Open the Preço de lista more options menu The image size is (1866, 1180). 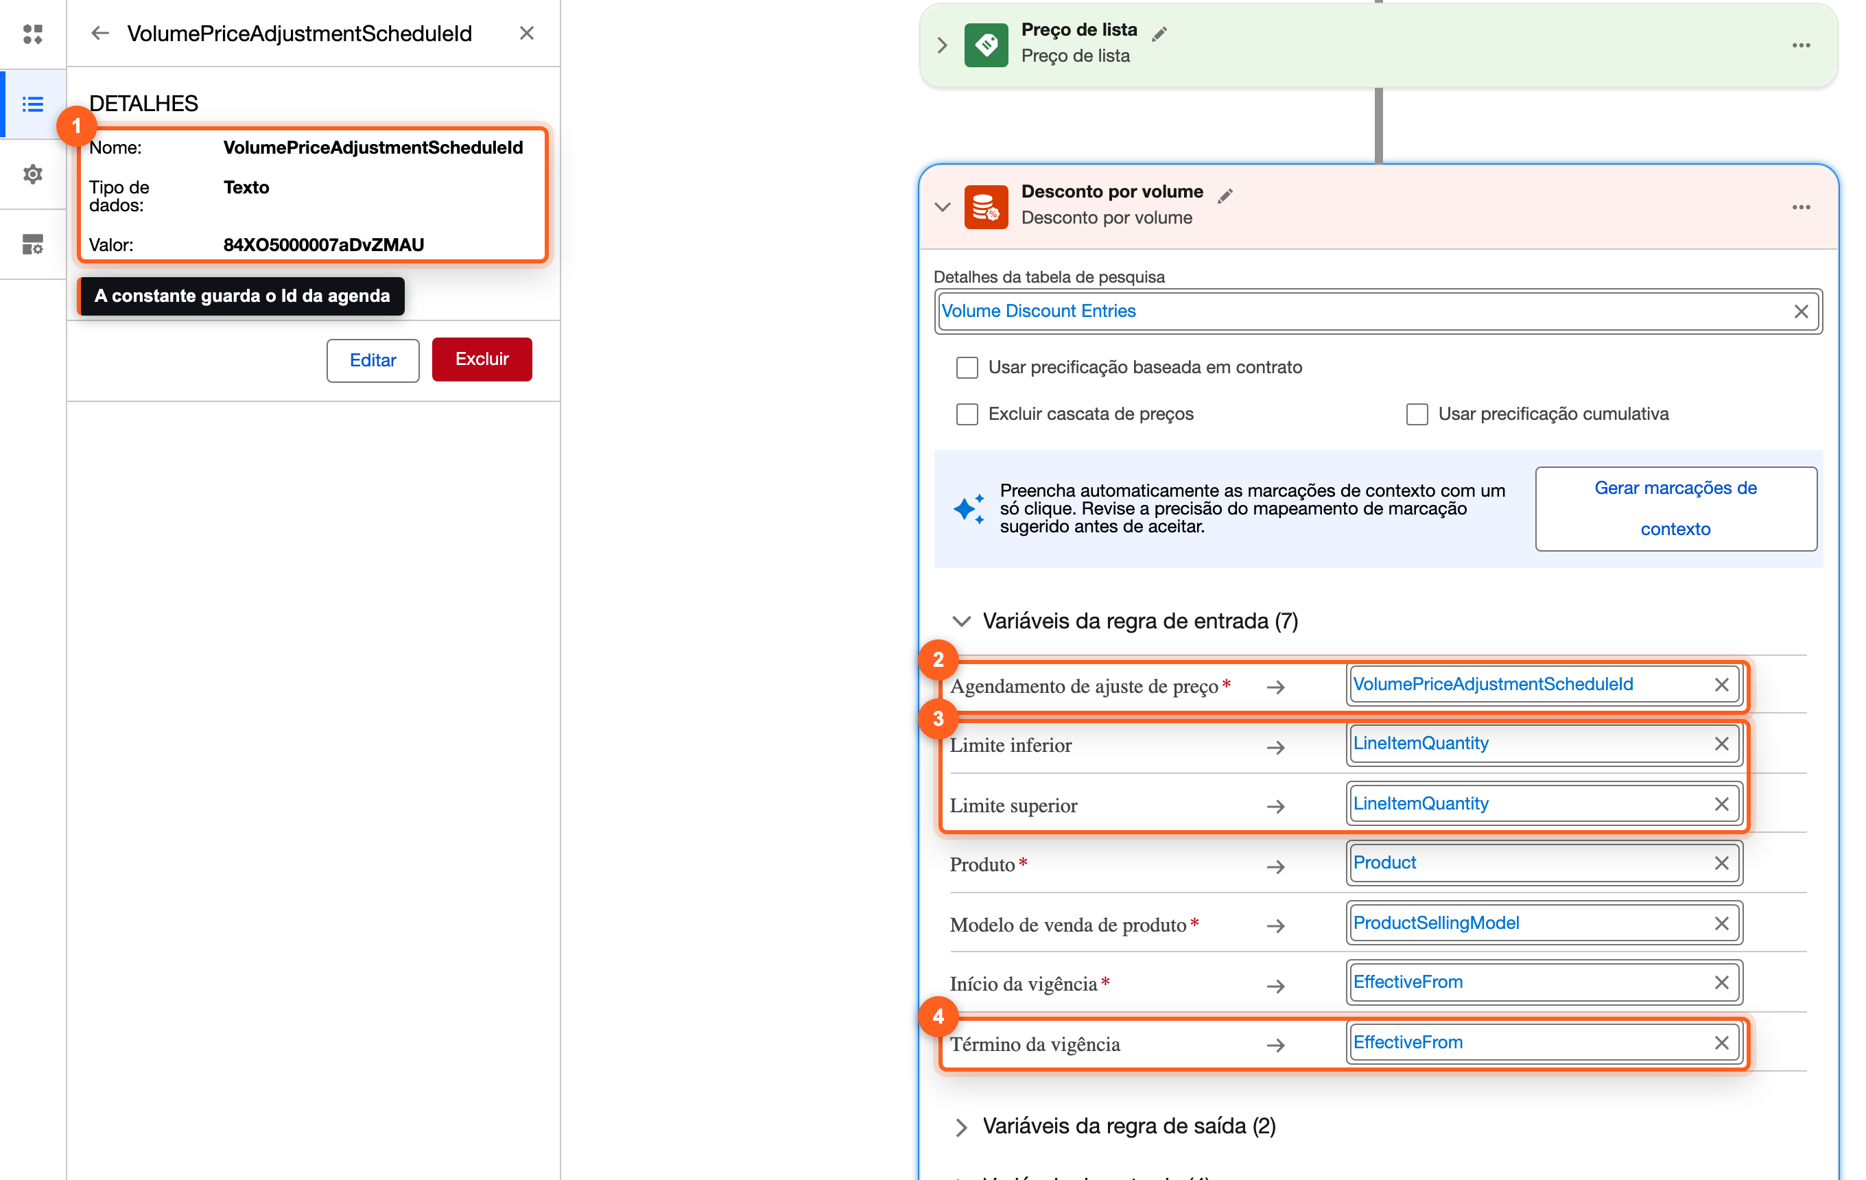pyautogui.click(x=1801, y=46)
